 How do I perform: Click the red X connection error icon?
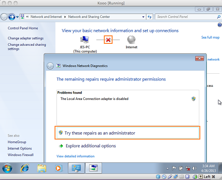click(x=108, y=40)
